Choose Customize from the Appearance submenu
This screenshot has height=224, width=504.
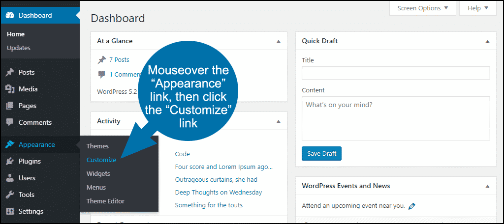pos(101,160)
